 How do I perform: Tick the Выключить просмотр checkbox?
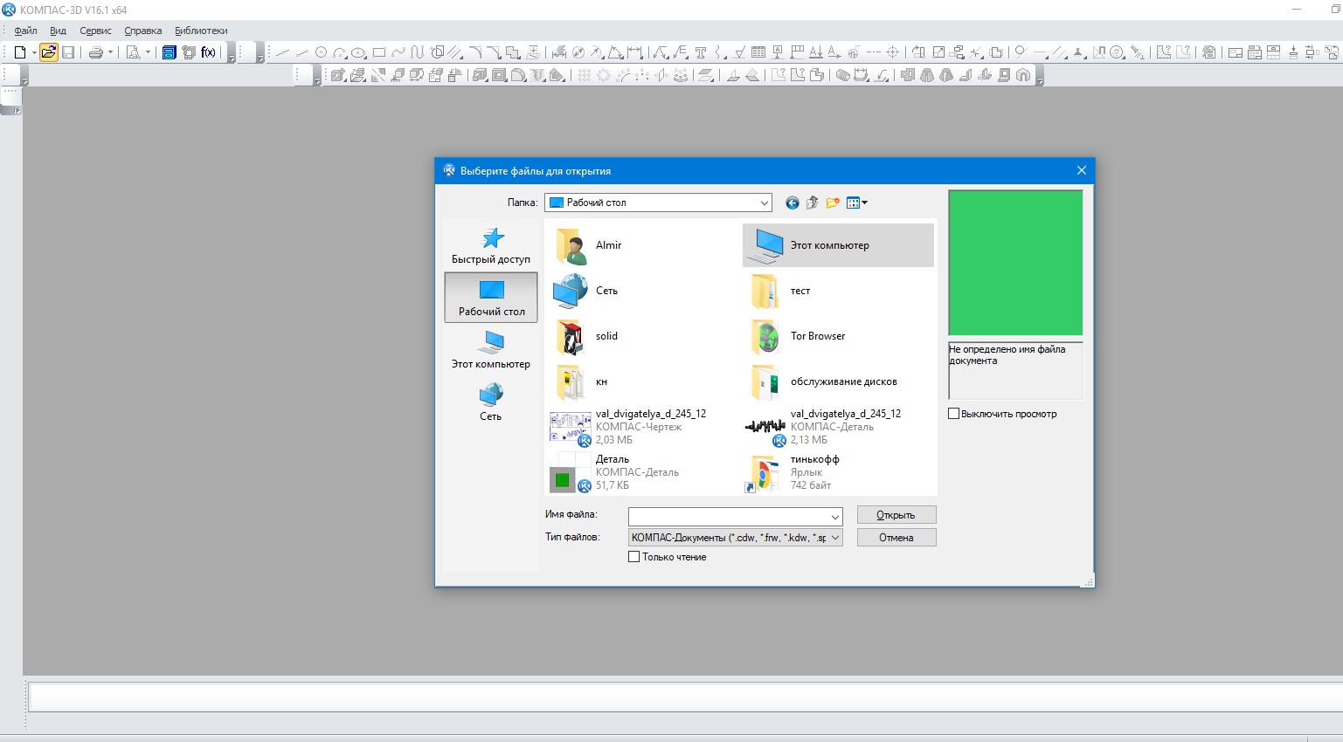tap(954, 414)
